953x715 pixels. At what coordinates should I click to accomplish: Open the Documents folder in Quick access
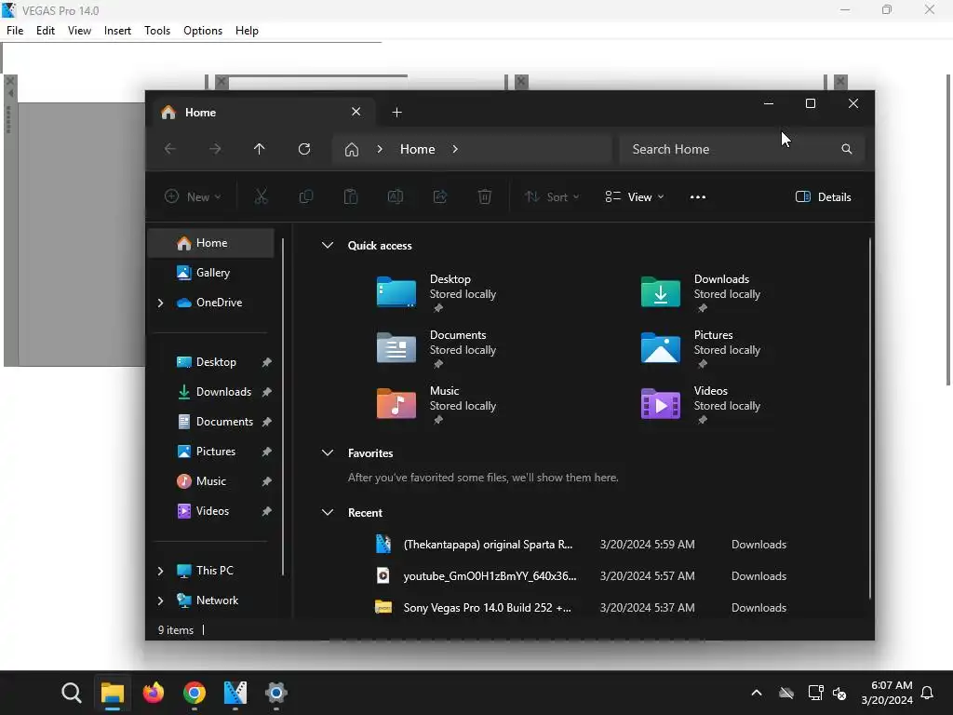pyautogui.click(x=436, y=349)
